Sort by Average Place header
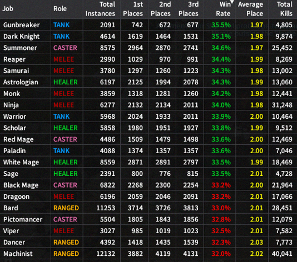This screenshot has width=297, height=262. pos(250,9)
